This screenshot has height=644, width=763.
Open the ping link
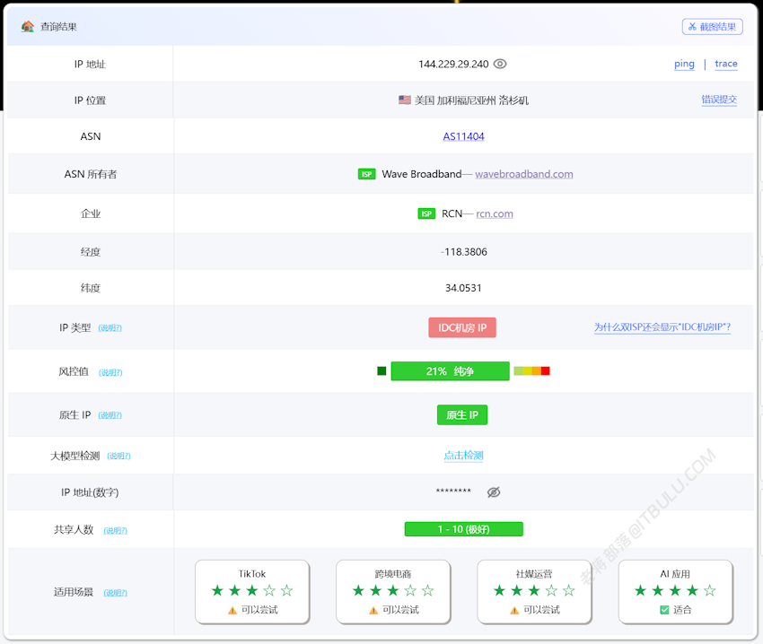[x=684, y=64]
